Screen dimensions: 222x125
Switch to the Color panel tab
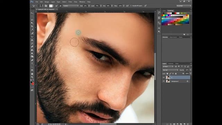point(164,11)
